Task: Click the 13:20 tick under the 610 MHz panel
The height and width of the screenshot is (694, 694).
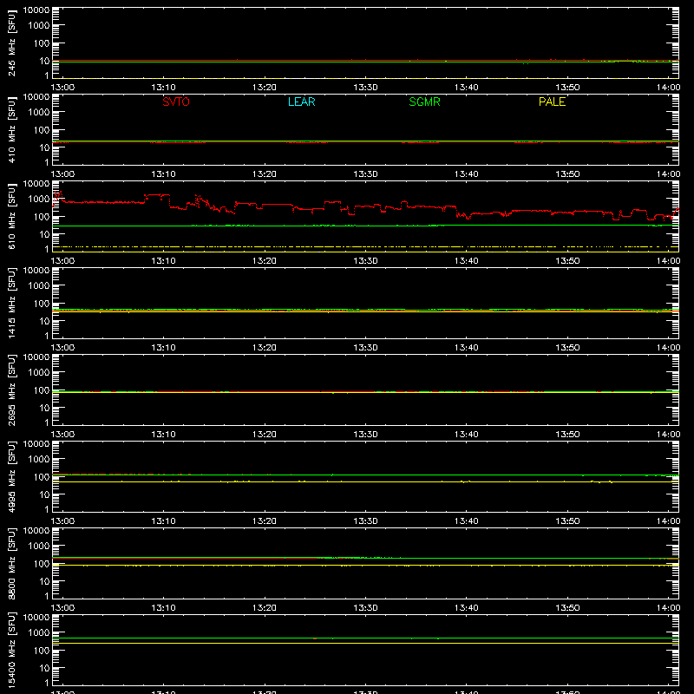Action: click(265, 261)
